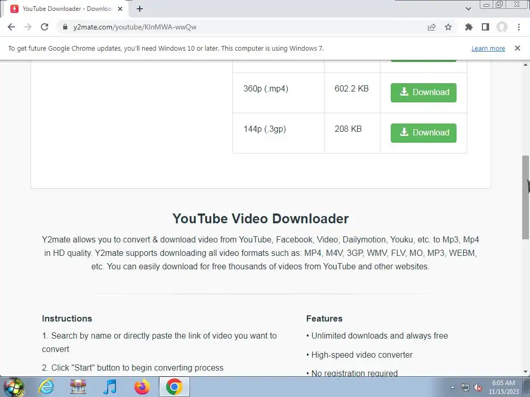
Task: Open the Chrome extensions puzzle icon
Action: pos(469,27)
